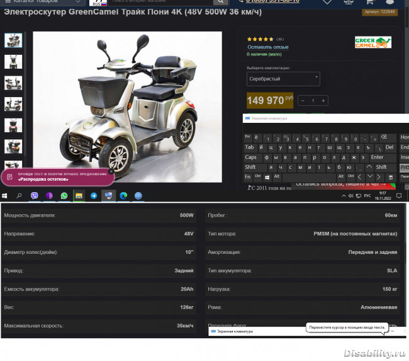This screenshot has height=361, width=409.
Task: Toggle right Alt on the on-screen keyboard
Action: [340, 177]
